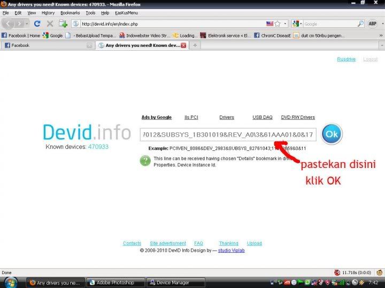Open the BebasUpload Tempa... bookmark
The width and height of the screenshot is (385, 288).
click(90, 36)
